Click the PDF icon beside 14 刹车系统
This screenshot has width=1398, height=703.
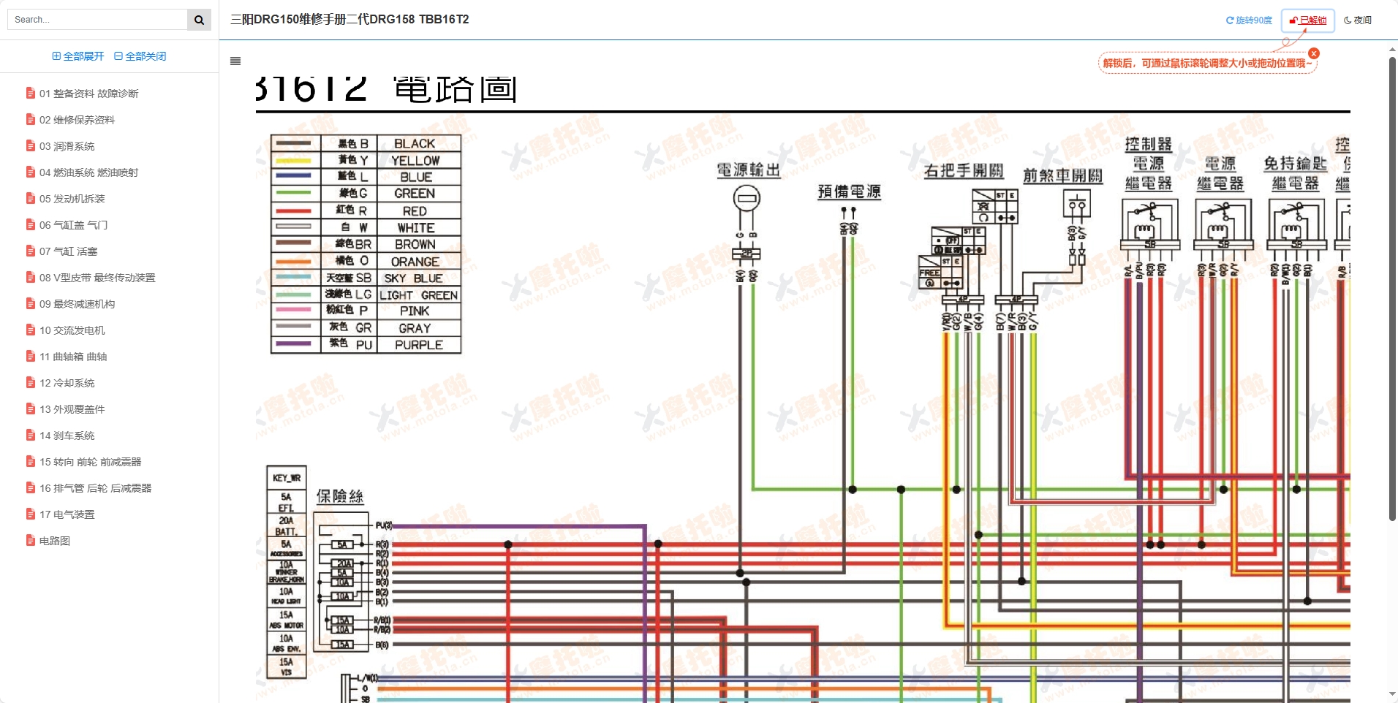[30, 436]
